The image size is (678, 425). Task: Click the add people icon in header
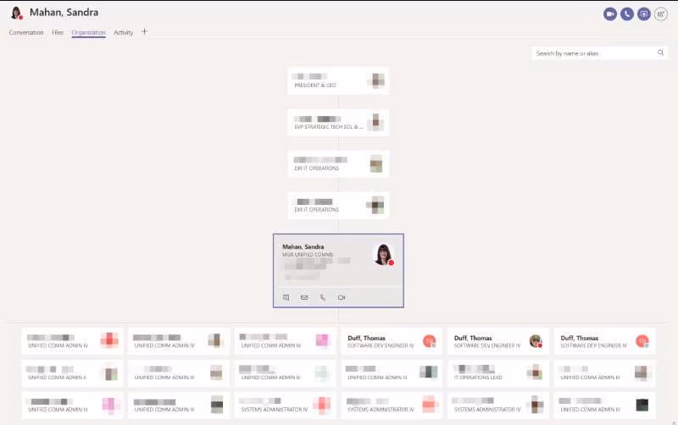[661, 14]
